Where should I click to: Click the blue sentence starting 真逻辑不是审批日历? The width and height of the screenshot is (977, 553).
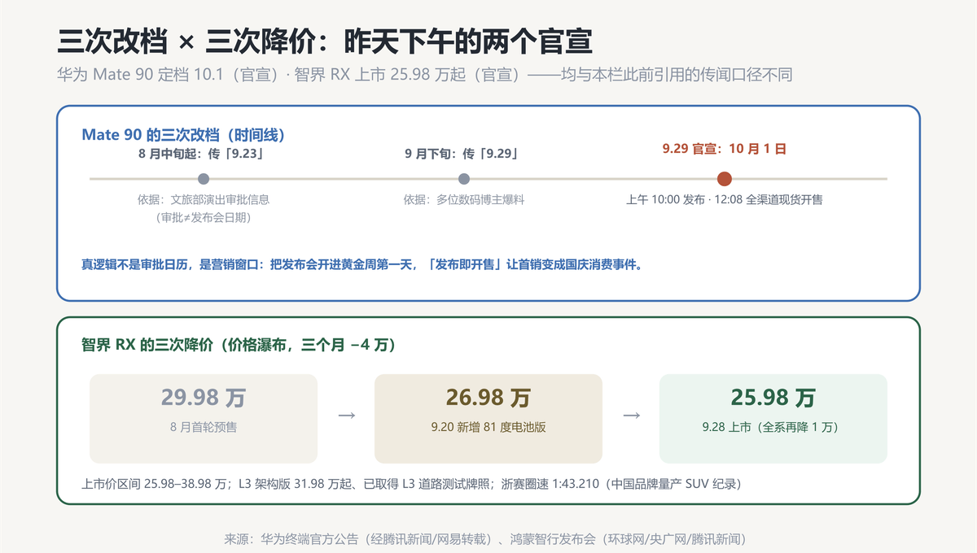pos(361,264)
